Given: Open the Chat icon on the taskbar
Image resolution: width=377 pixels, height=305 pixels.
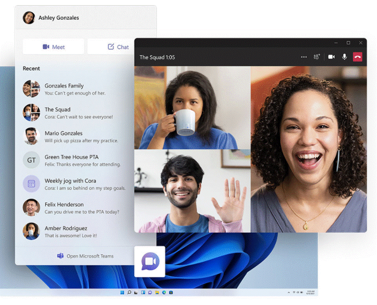Looking at the screenshot, I should click(150, 292).
